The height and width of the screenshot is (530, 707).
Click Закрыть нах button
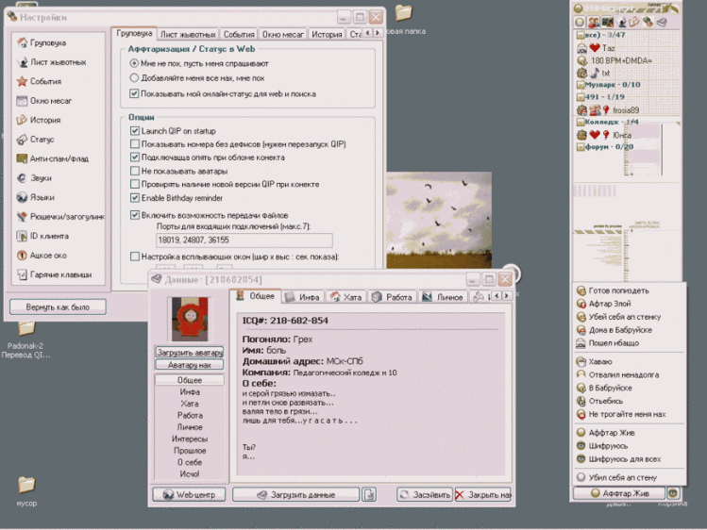point(483,494)
